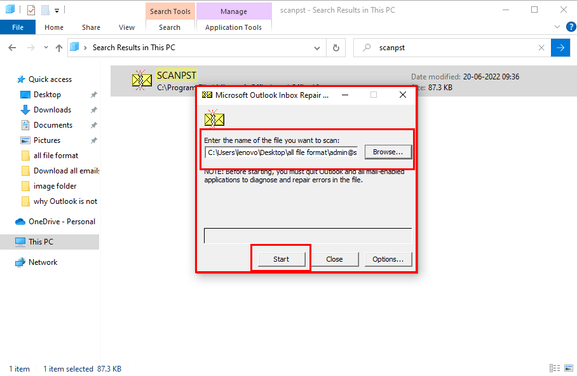
Task: Refresh the Search Results view
Action: coord(336,48)
